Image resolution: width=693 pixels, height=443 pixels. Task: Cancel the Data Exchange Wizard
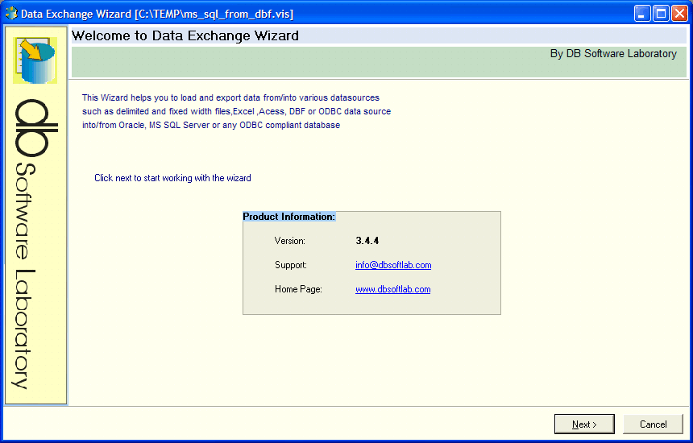click(653, 424)
